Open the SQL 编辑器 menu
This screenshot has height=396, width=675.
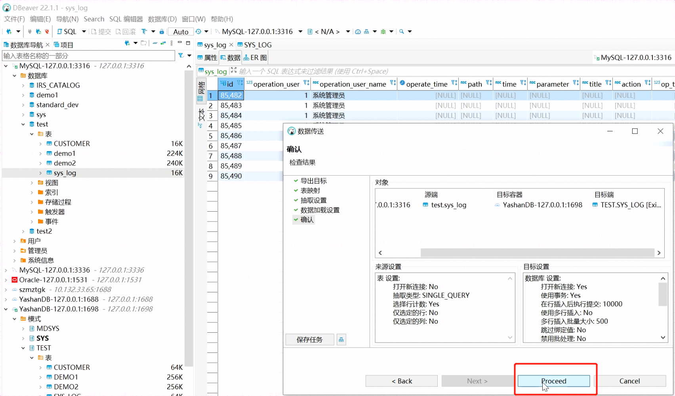(x=126, y=19)
